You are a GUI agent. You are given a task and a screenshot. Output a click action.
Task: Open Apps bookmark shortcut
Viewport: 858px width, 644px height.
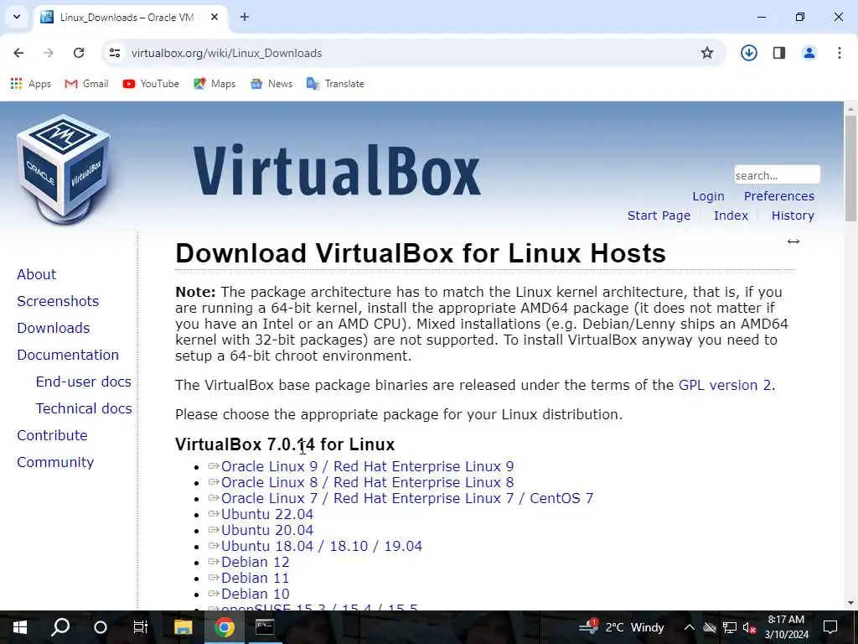(x=31, y=84)
